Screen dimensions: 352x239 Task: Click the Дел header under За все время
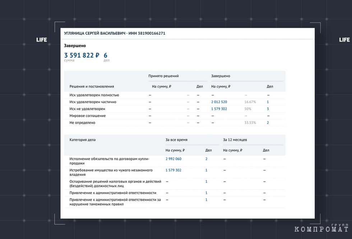tap(209, 150)
